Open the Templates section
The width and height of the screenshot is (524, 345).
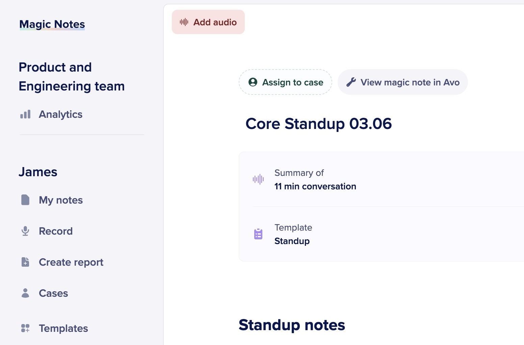63,328
